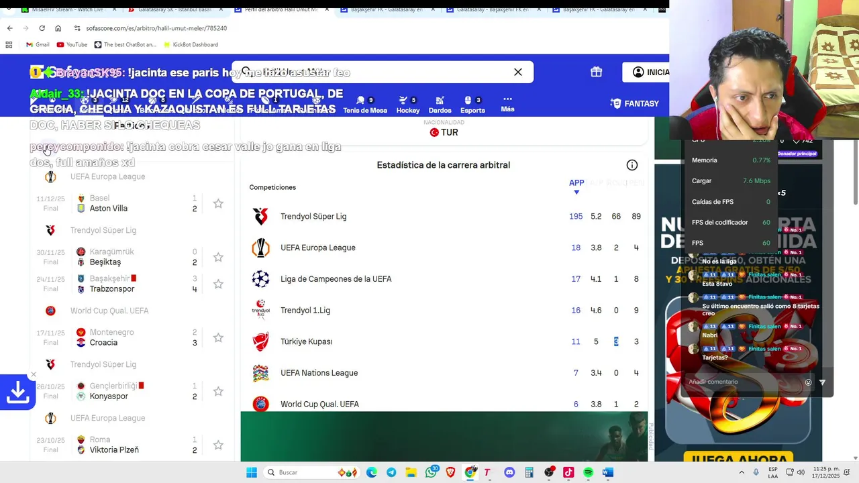Open Word from taskbar
Viewport: 859px width, 483px height.
coord(608,472)
